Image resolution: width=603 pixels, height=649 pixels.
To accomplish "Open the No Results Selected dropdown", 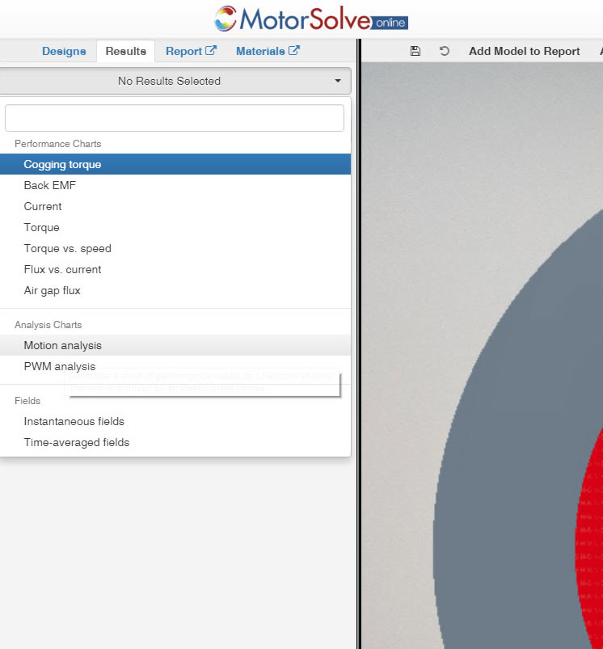I will (x=175, y=81).
